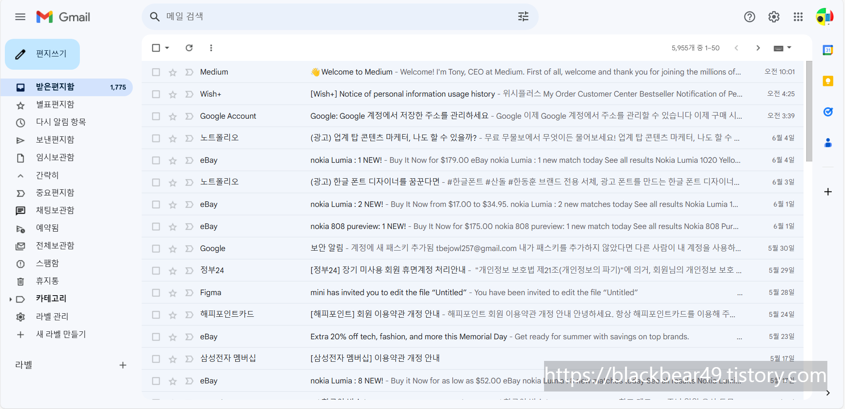The height and width of the screenshot is (409, 845).
Task: Open the account profile avatar
Action: 824,17
